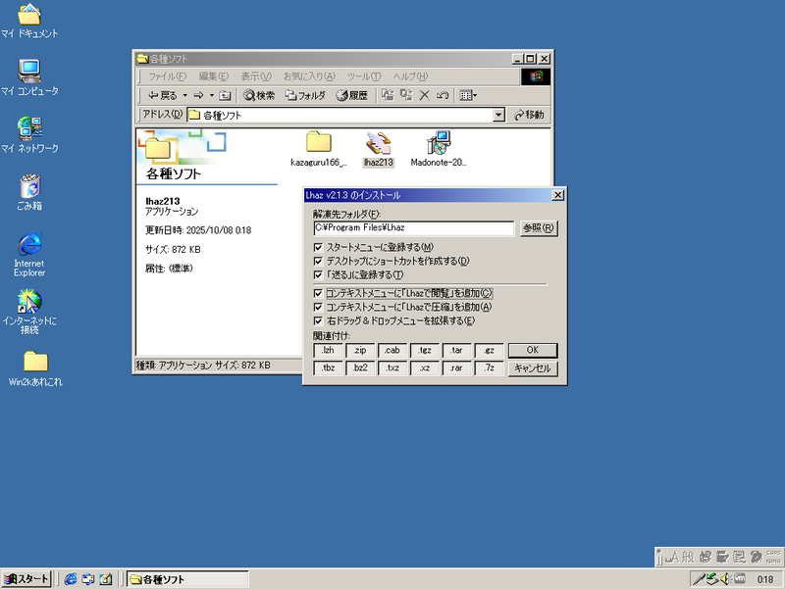Toggle the .xz association button
The width and height of the screenshot is (785, 589).
pos(425,368)
